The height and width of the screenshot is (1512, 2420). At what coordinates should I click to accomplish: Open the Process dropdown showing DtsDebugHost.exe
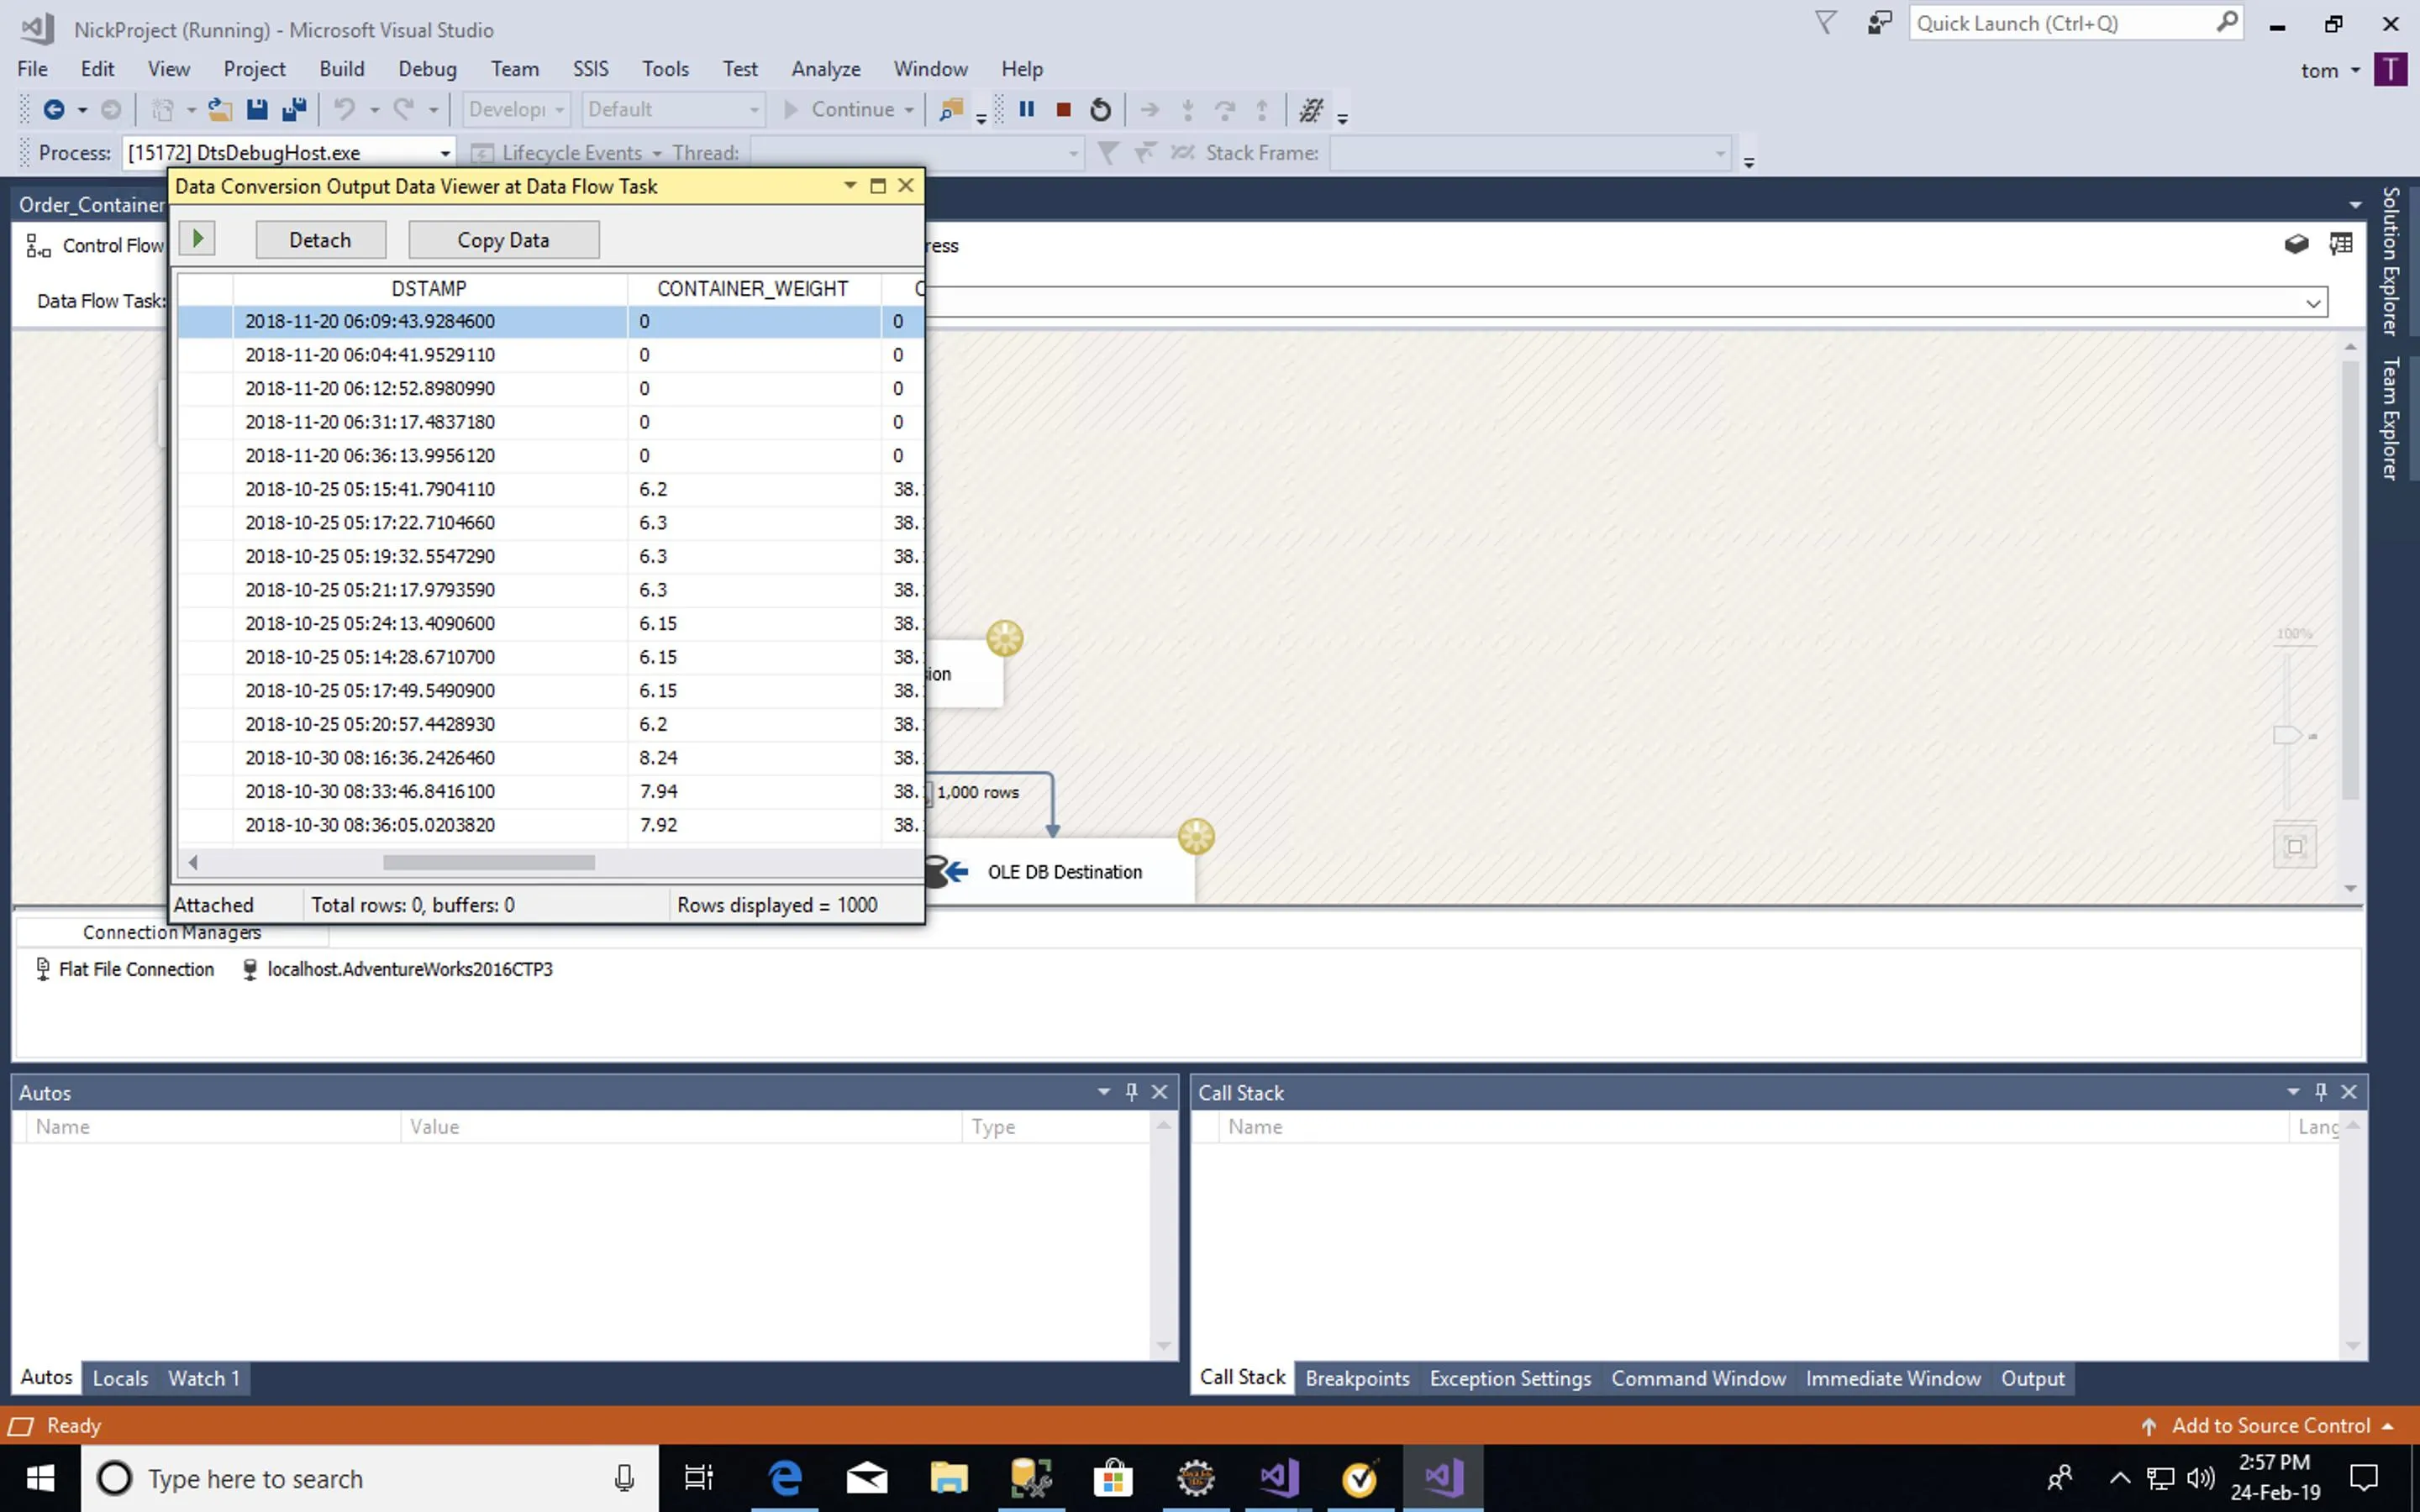(444, 153)
